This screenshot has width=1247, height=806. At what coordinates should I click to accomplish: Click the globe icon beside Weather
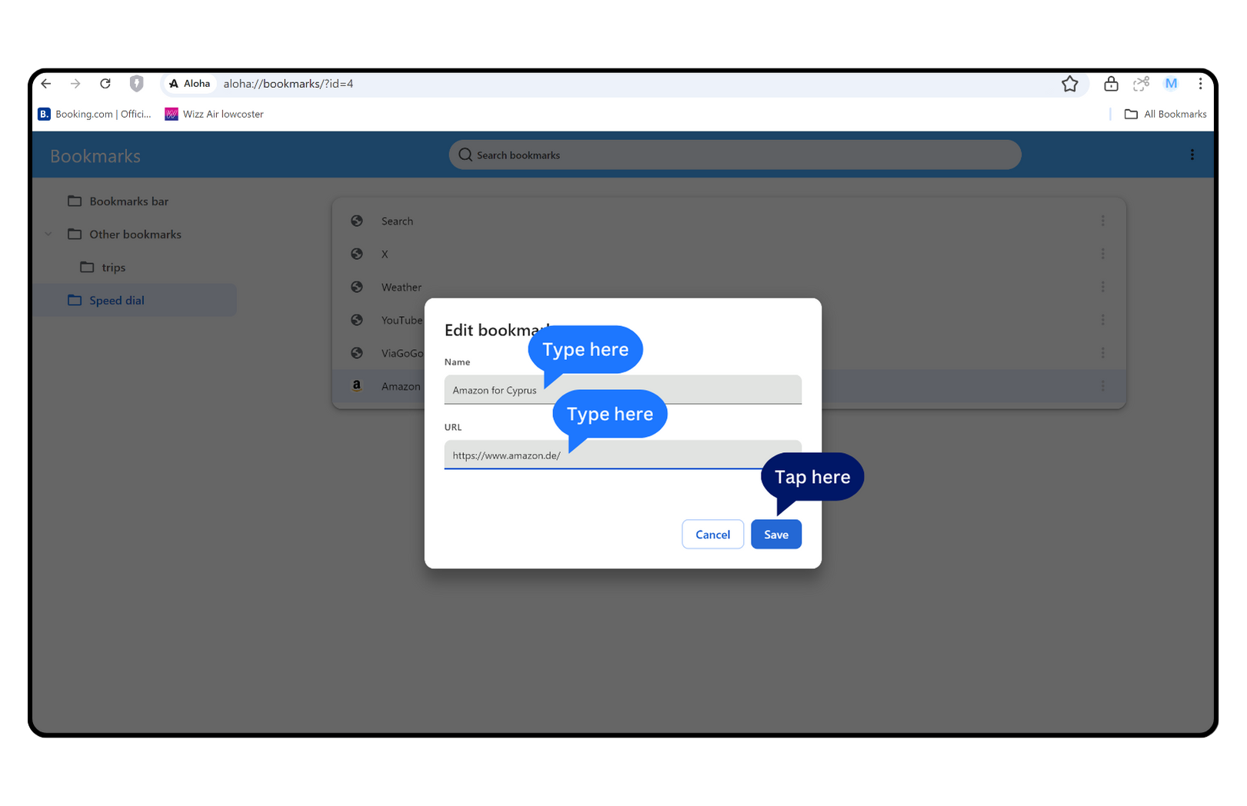[357, 287]
